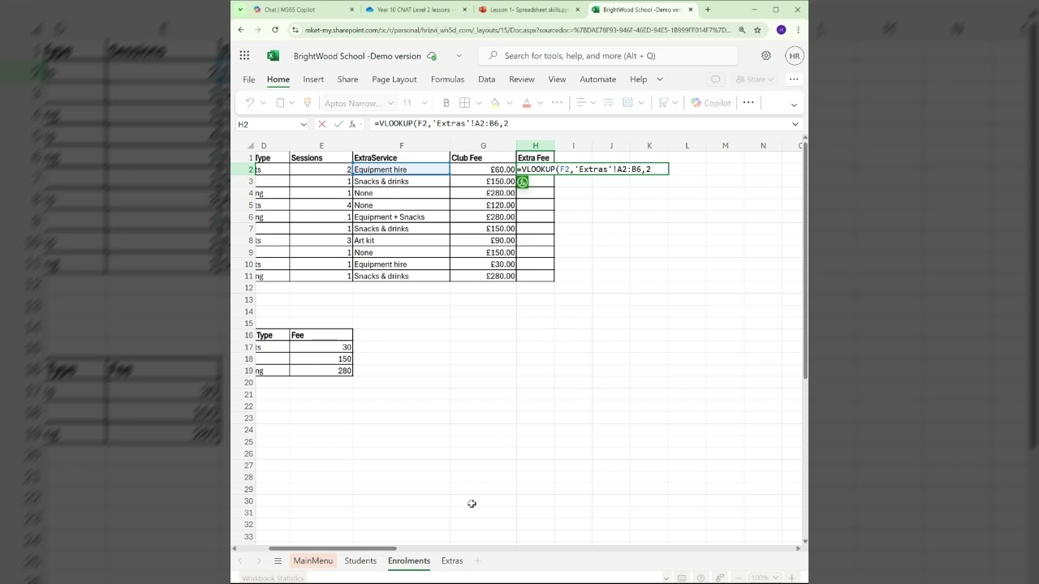This screenshot has height=584, width=1039.
Task: Open the Copilot button
Action: [711, 103]
